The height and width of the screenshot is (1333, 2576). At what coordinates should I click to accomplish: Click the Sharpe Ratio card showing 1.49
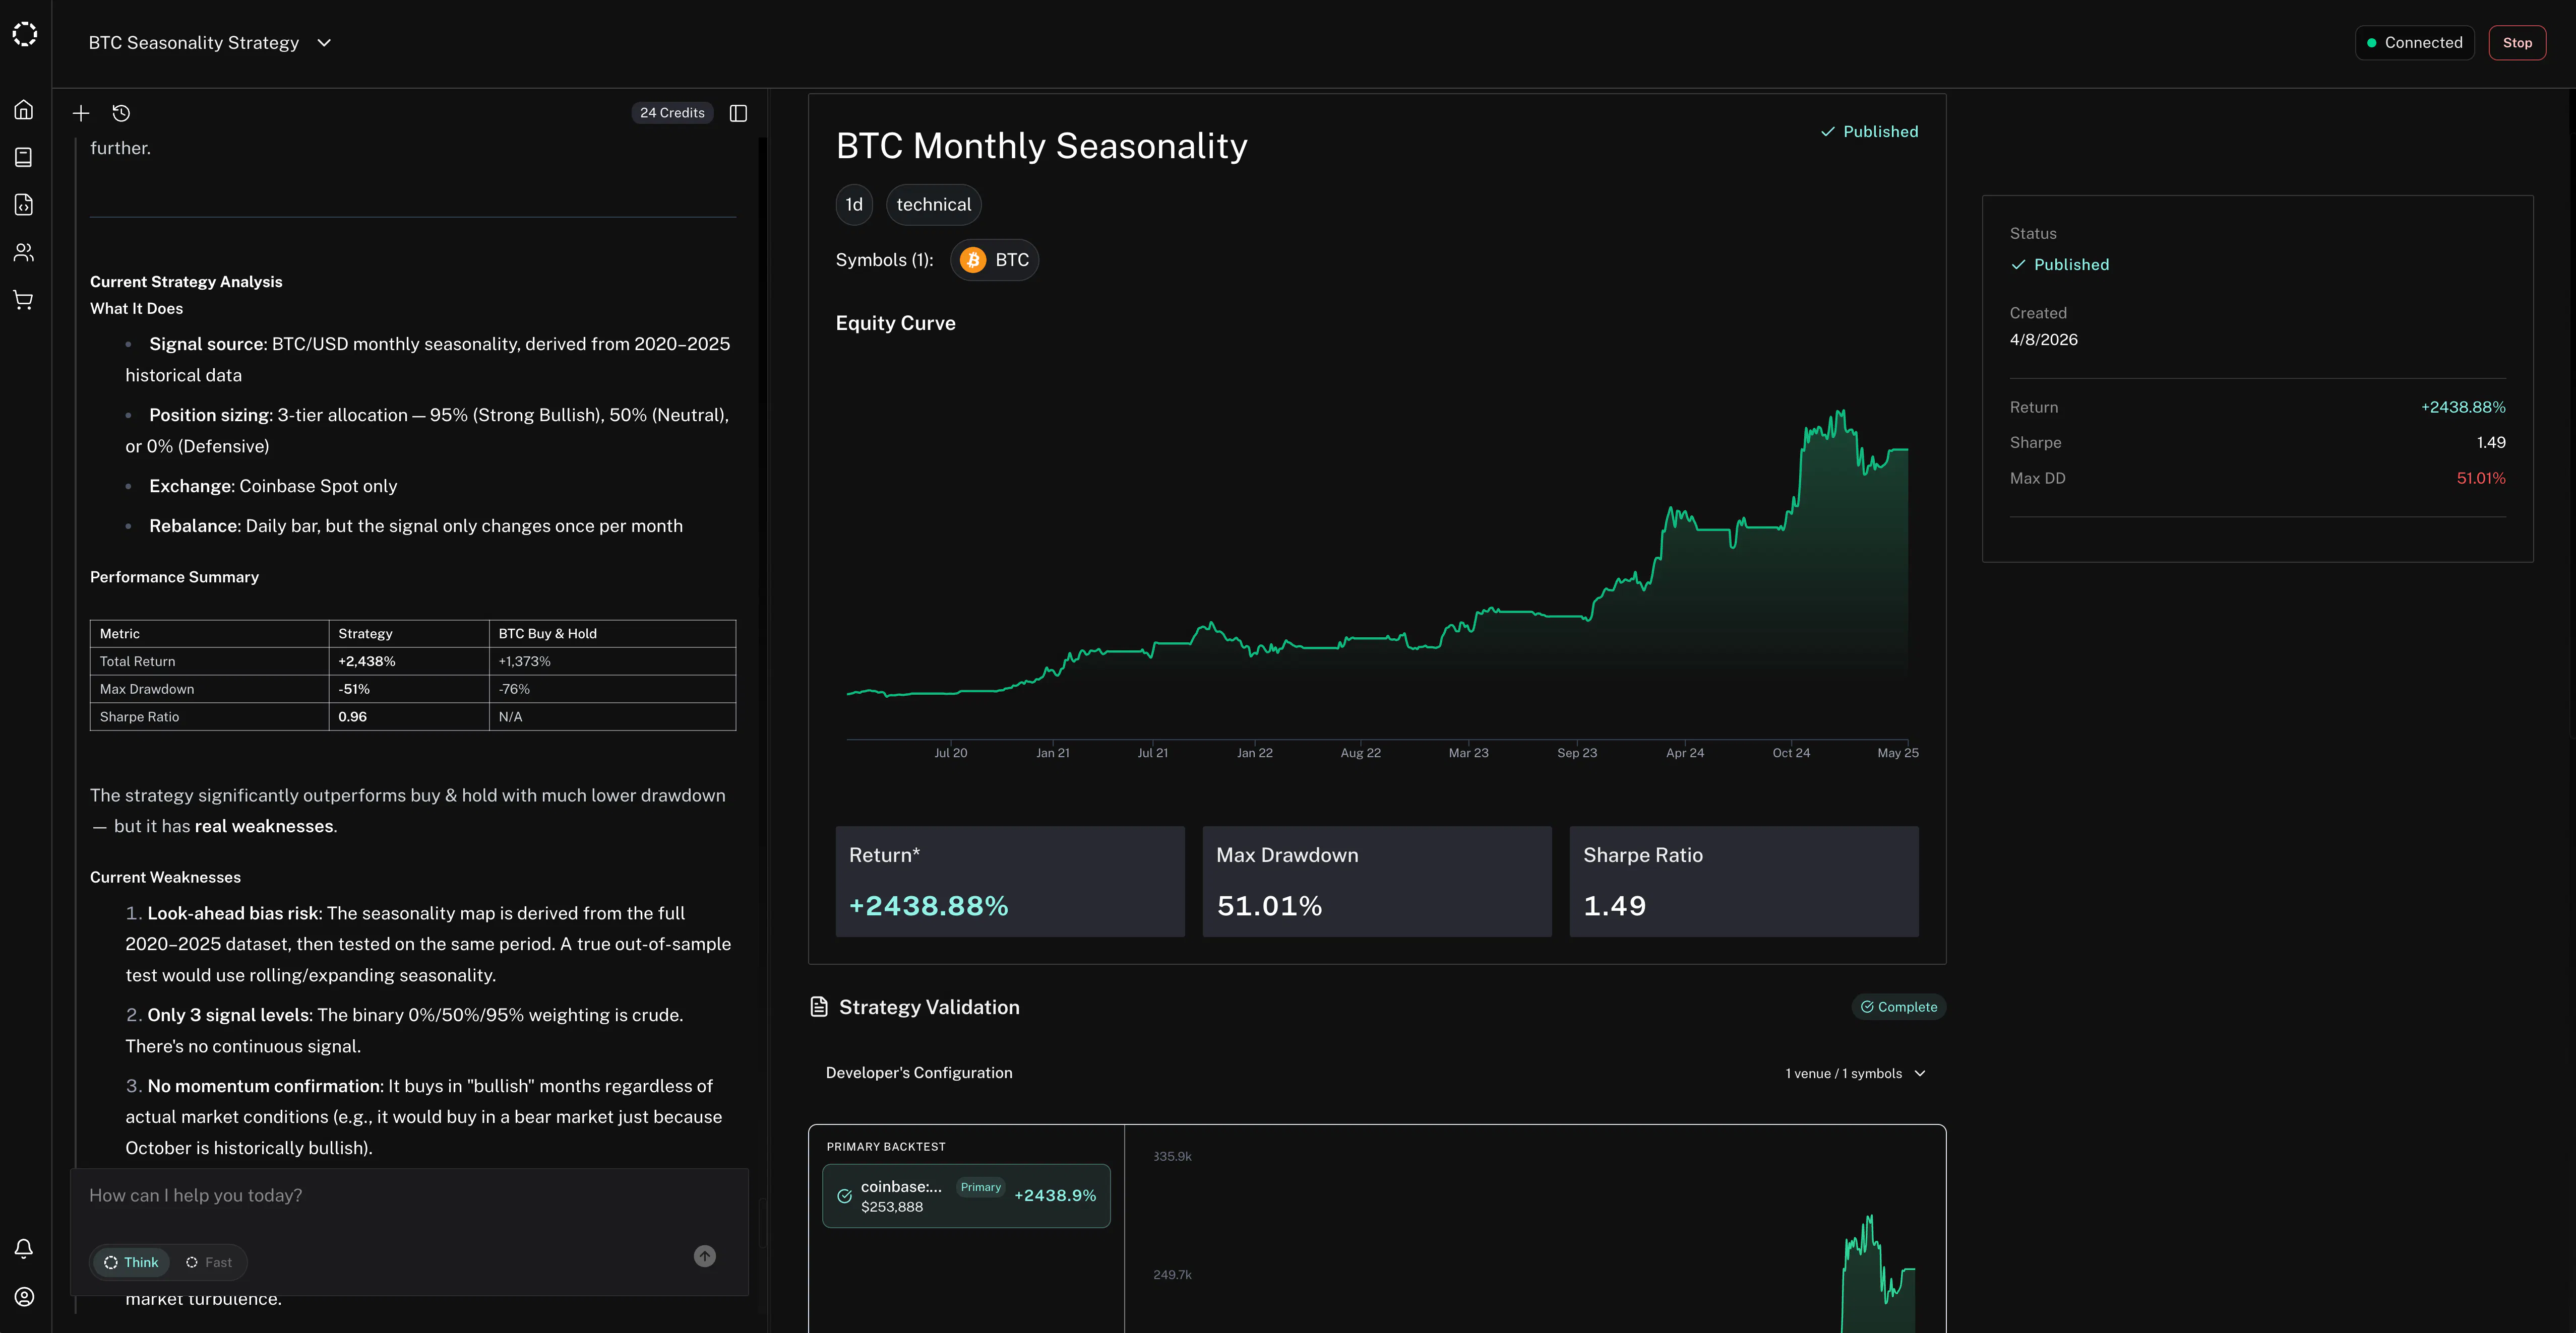[x=1744, y=881]
